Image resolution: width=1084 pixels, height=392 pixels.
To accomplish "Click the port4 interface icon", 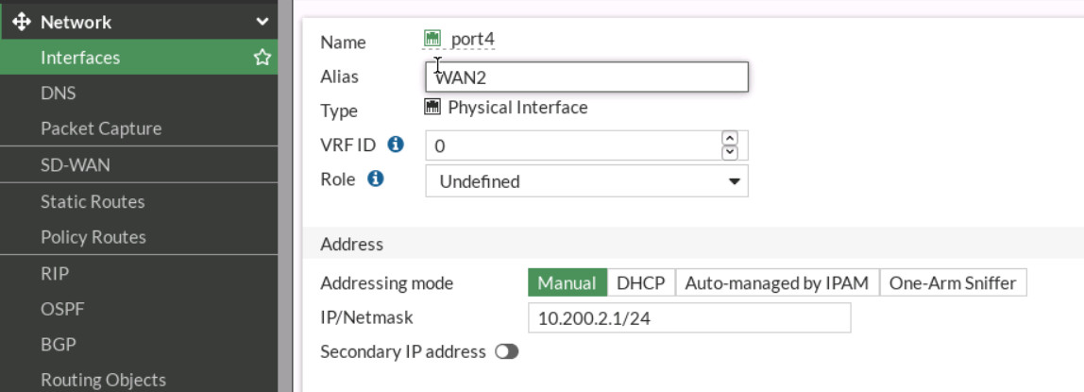I will [433, 39].
